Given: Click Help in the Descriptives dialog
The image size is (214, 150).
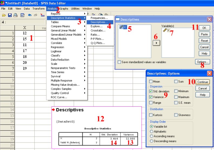Looking at the screenshot, I should pyautogui.click(x=204, y=53).
